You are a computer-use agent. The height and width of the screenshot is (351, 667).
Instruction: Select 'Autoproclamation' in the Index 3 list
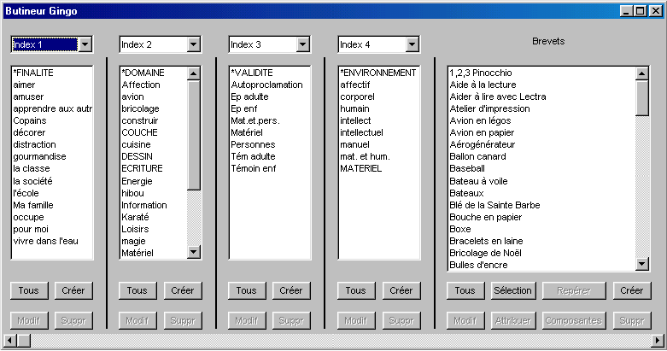coord(266,85)
